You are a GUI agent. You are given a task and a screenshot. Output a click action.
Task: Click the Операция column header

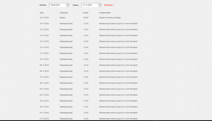point(64,13)
